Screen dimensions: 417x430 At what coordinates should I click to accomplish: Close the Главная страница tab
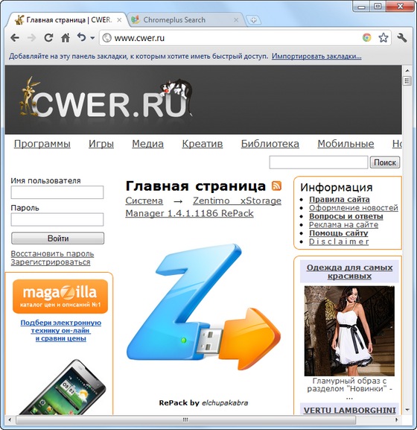[x=119, y=20]
